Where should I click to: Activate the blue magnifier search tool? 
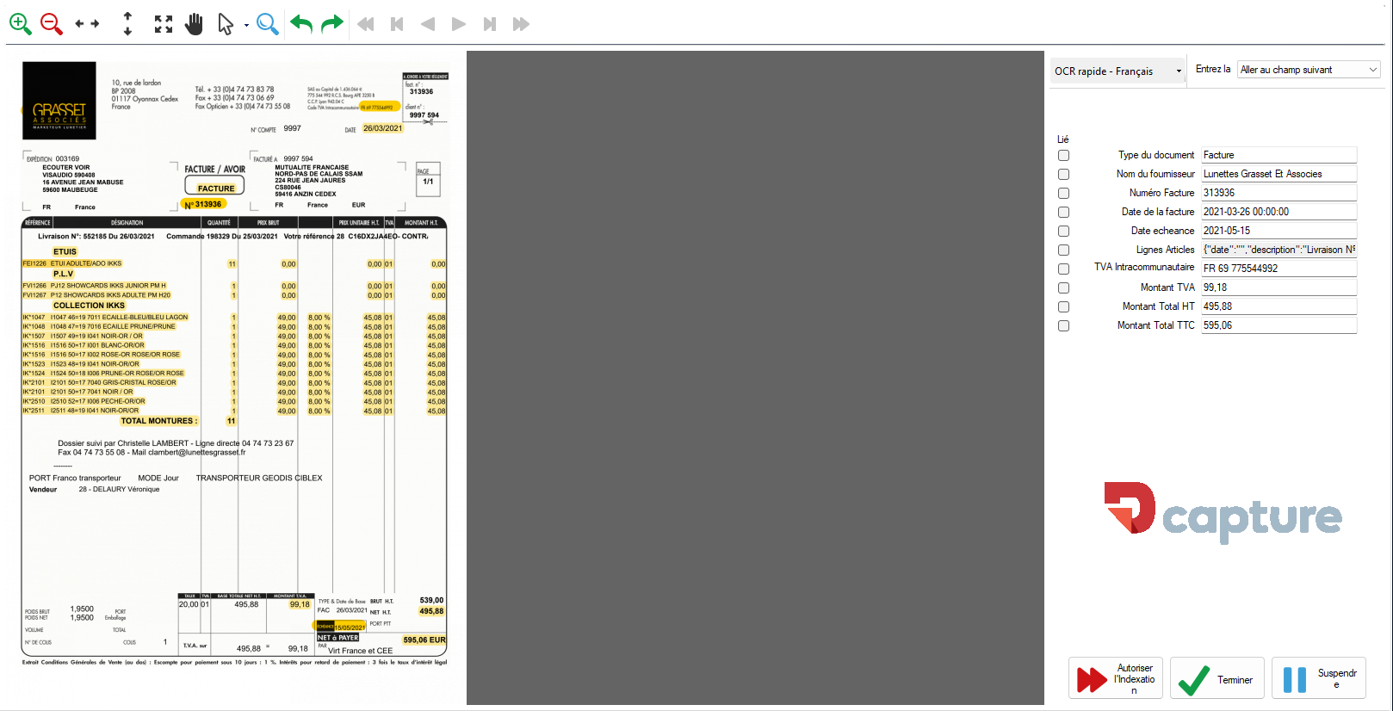click(268, 24)
